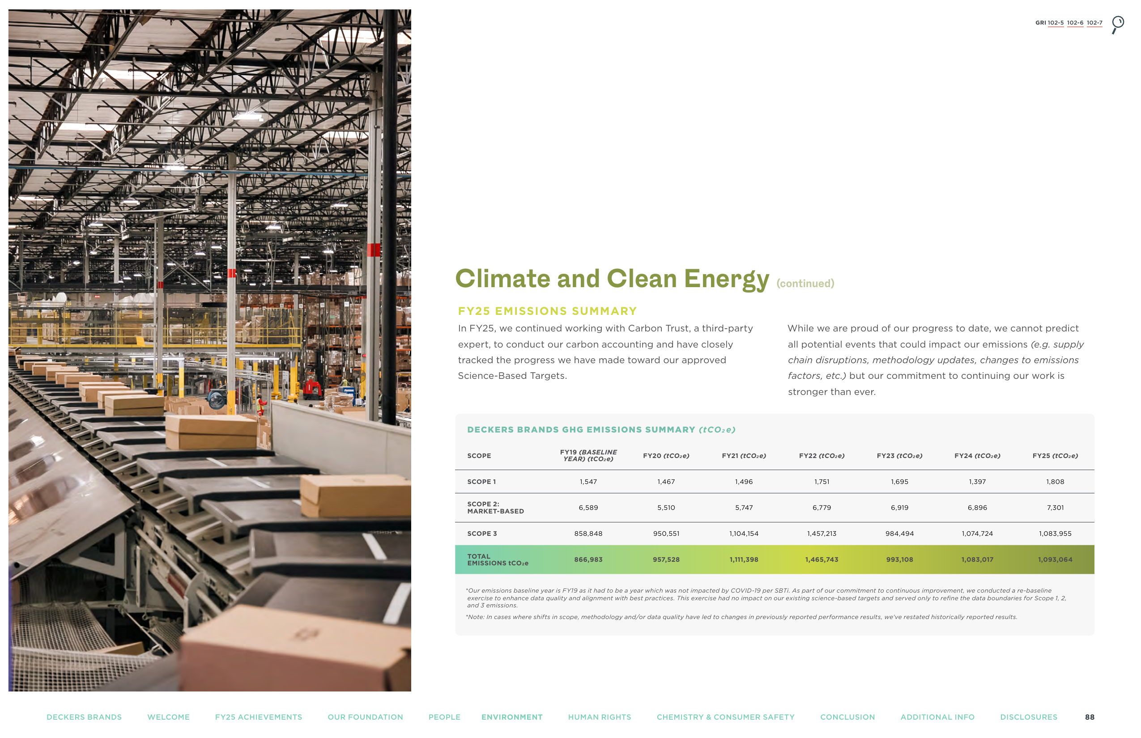Open the Additional Info section

pos(937,717)
